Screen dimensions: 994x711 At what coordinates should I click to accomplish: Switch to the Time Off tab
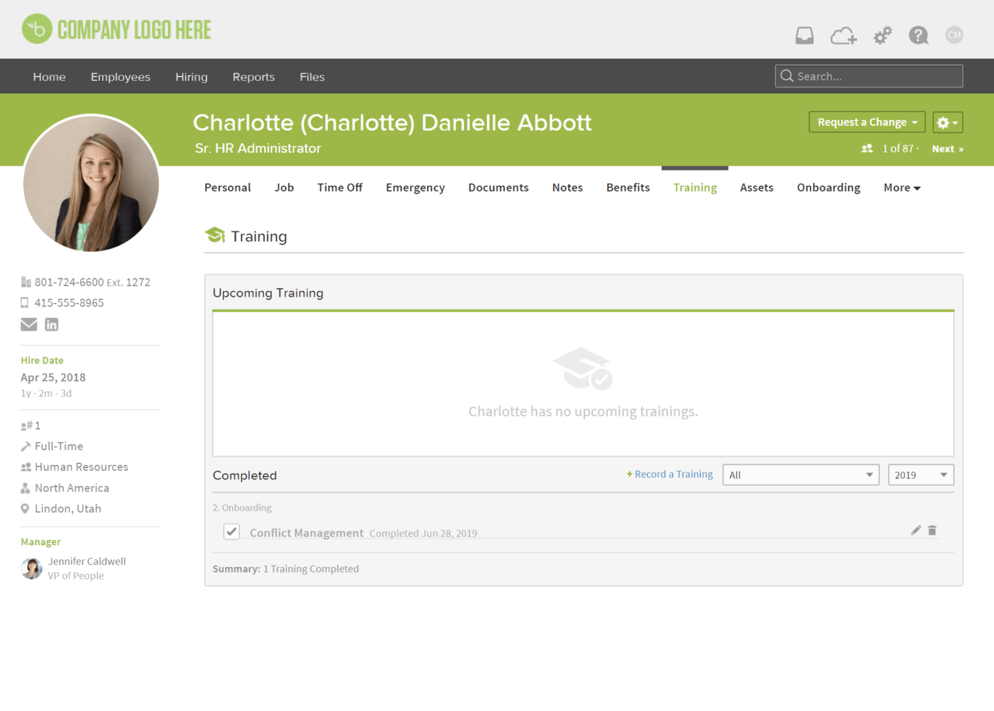click(x=340, y=188)
